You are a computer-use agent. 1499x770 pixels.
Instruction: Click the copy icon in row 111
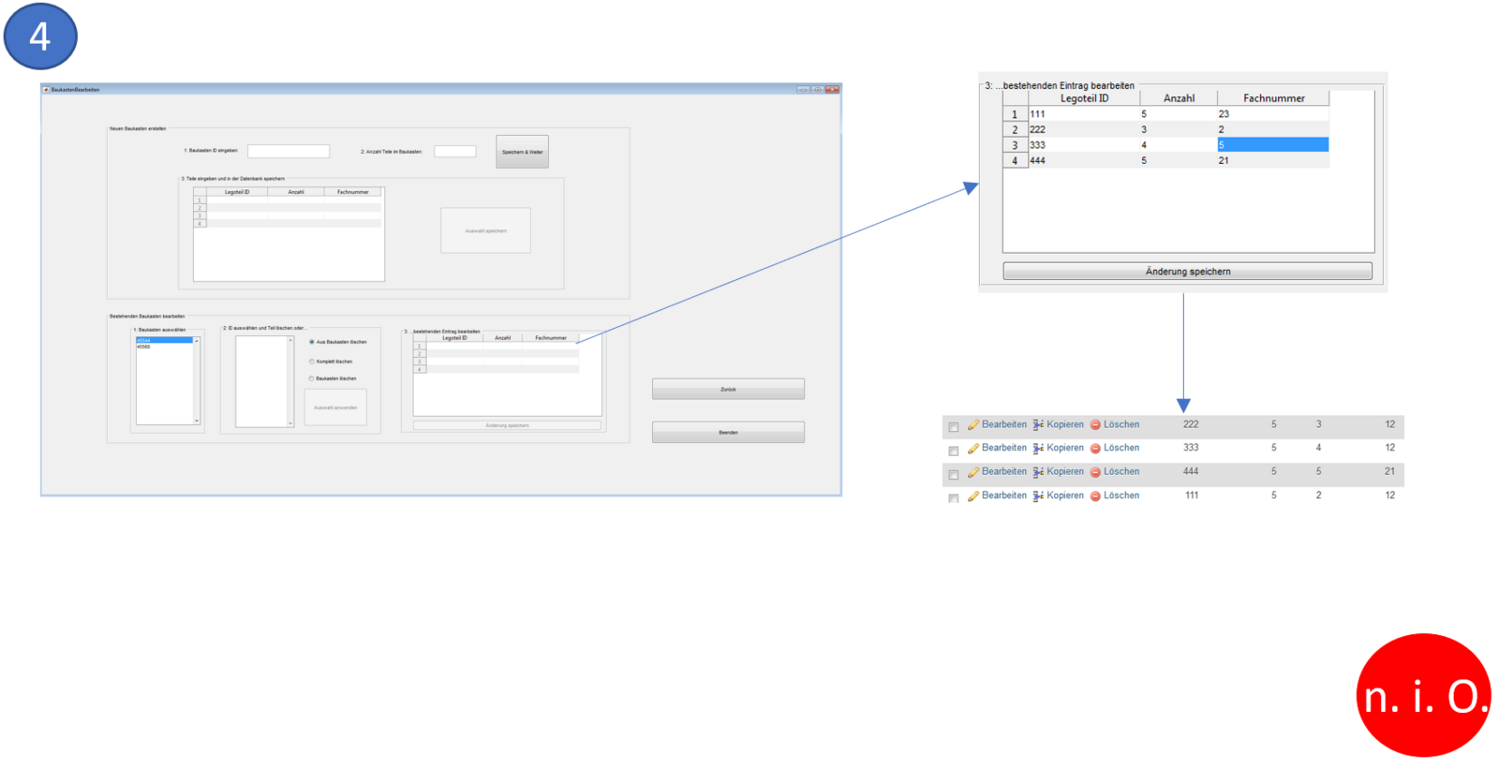1038,496
